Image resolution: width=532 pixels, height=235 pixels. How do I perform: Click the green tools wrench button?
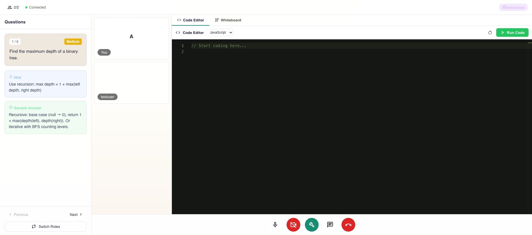coord(312,225)
